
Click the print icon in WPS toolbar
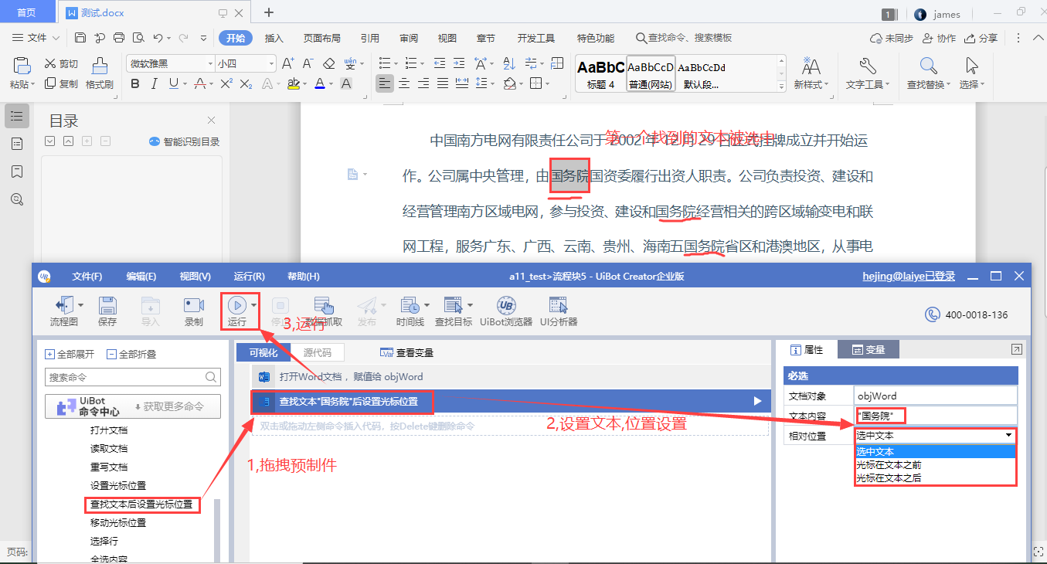coord(119,38)
